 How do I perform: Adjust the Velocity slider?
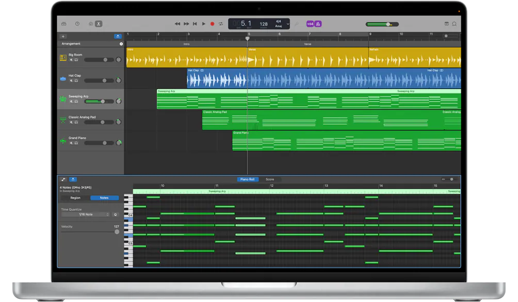coord(90,232)
